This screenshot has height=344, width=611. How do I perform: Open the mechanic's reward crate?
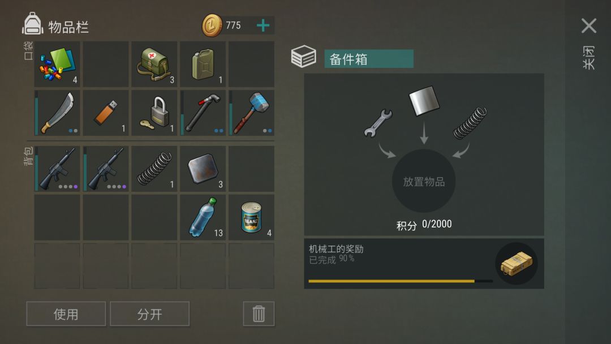pos(517,263)
